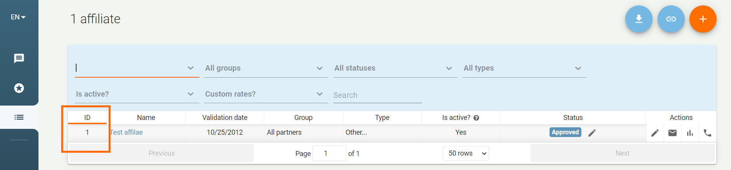Click the edit pencil in Actions column
The height and width of the screenshot is (170, 731).
pyautogui.click(x=655, y=133)
